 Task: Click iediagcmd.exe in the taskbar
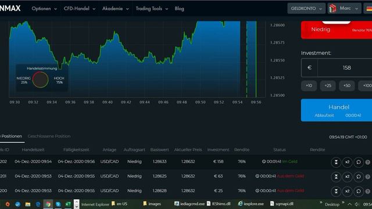[x=189, y=204]
